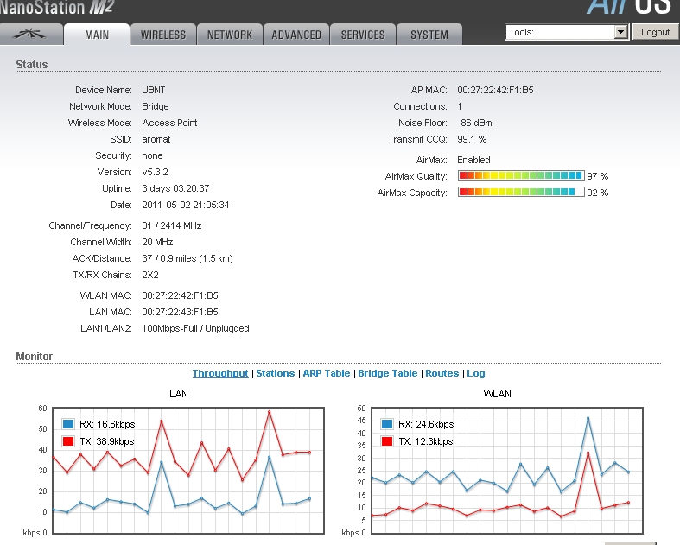View the Bridge Table link
This screenshot has height=545, width=680.
coord(387,373)
